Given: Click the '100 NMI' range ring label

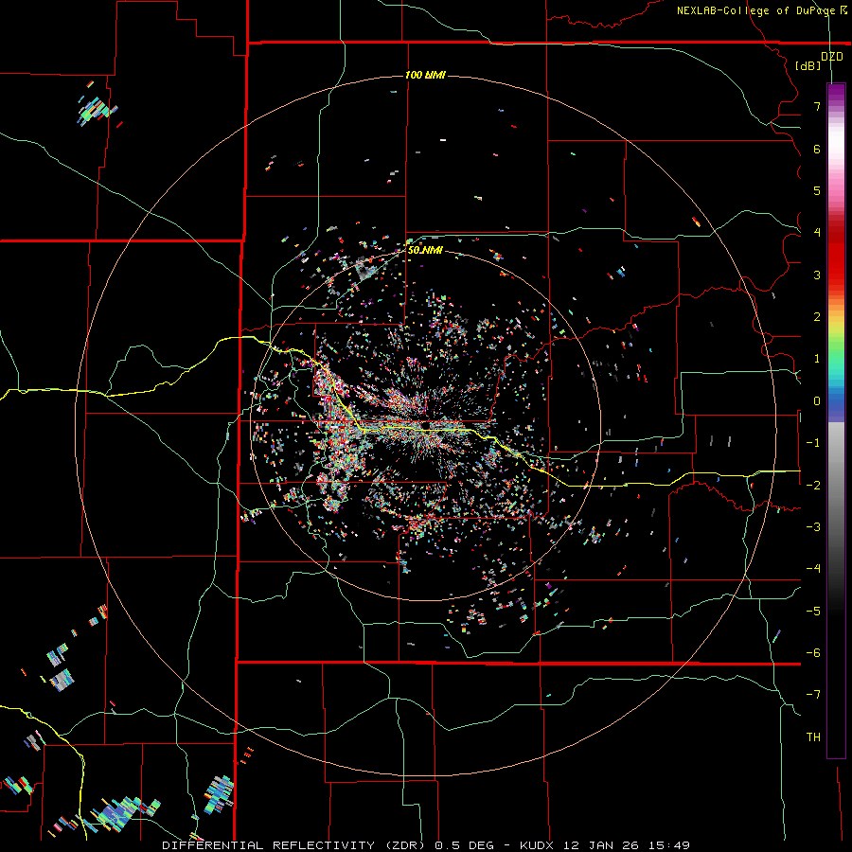Looking at the screenshot, I should (425, 75).
